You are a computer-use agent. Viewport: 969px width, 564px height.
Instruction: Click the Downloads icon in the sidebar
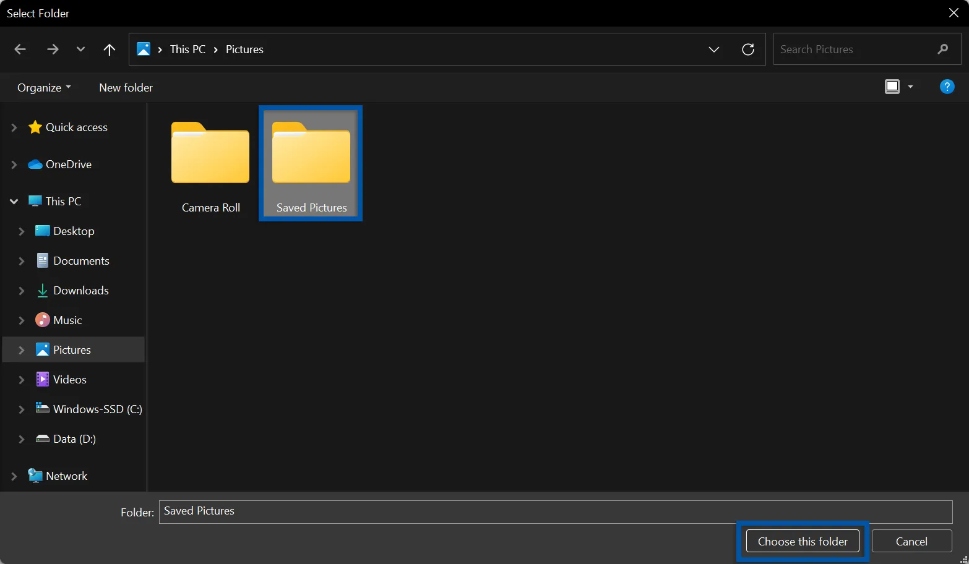[41, 290]
